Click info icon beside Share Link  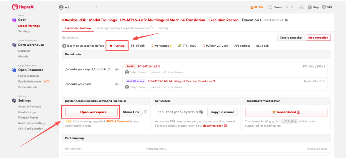146,112
